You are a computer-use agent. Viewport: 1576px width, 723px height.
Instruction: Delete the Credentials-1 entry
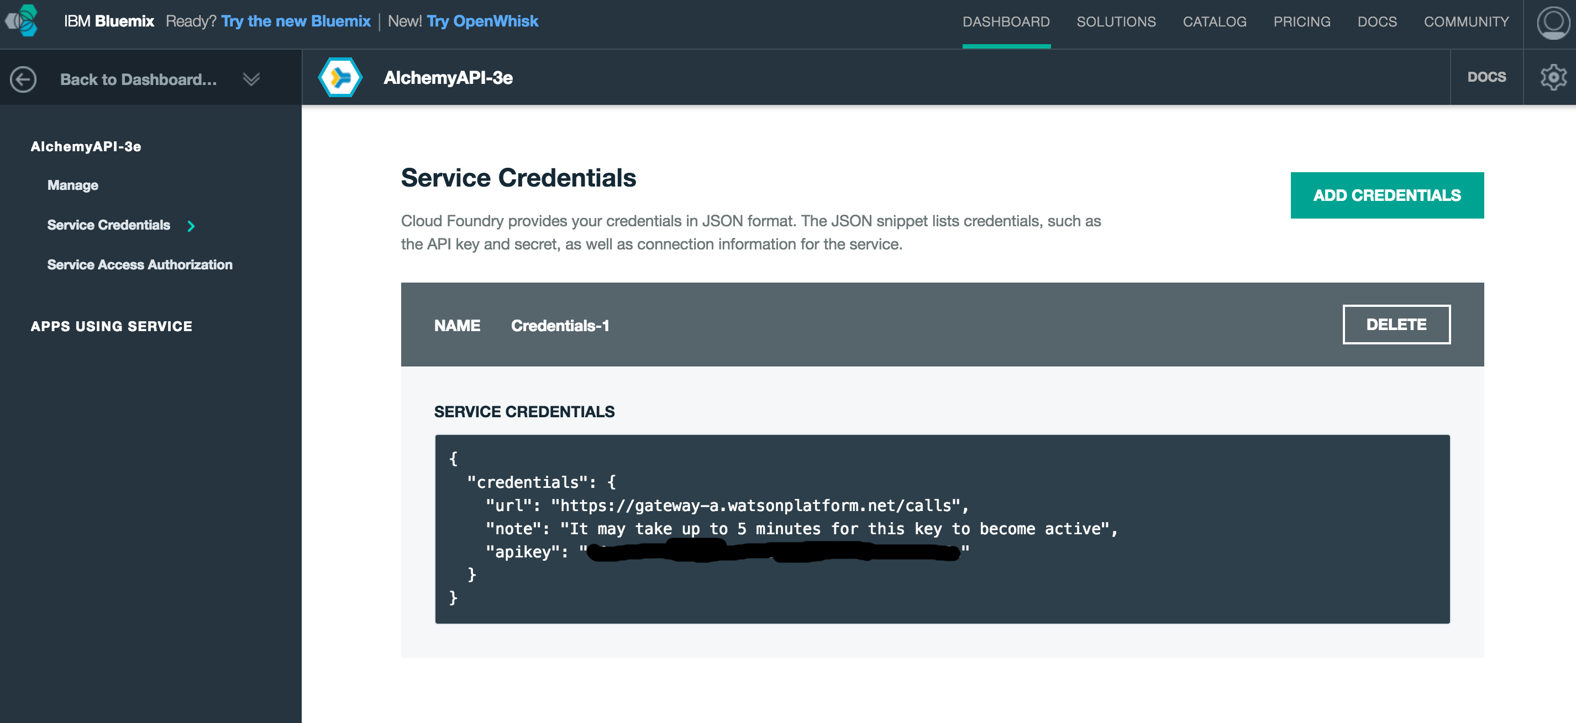point(1396,325)
